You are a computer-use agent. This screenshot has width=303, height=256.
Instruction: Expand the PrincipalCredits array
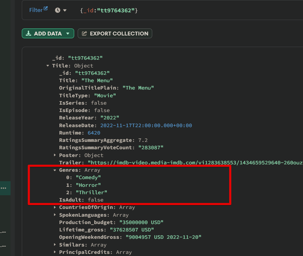click(x=55, y=252)
